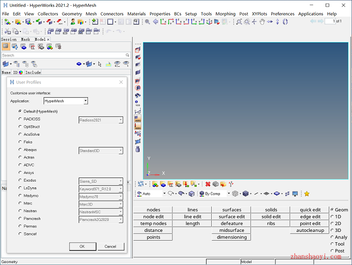This screenshot has height=265, width=352.
Task: Switch panel page to 2D radio
Action: click(332, 223)
